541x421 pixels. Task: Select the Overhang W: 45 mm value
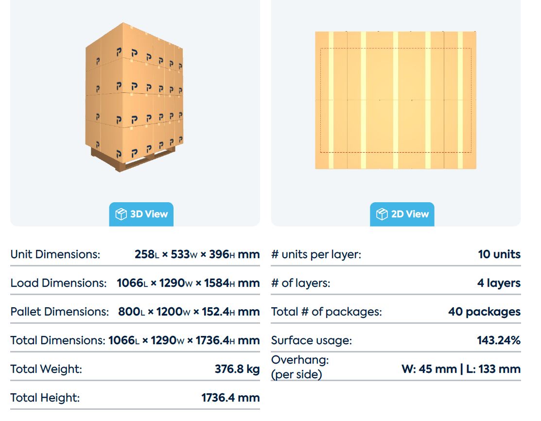click(x=429, y=369)
